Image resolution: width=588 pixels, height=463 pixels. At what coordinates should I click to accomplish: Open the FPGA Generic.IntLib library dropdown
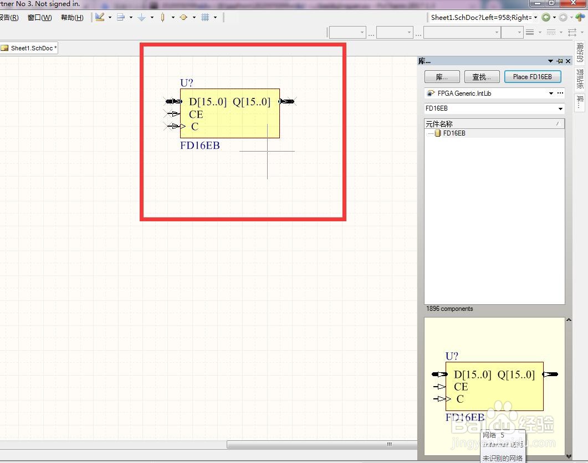(551, 93)
